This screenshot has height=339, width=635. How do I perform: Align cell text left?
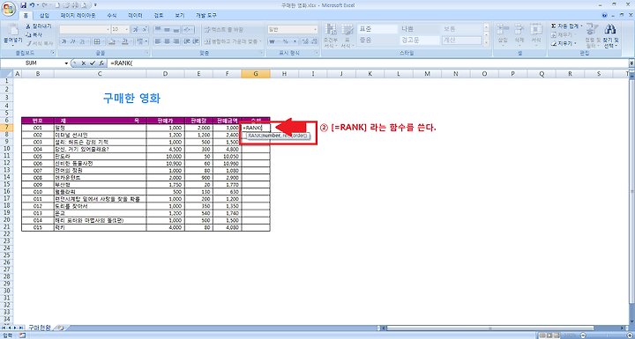158,41
